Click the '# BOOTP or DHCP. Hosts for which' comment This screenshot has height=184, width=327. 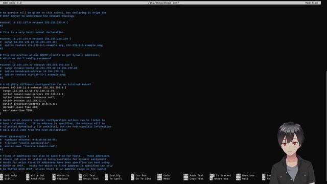pos(56,166)
